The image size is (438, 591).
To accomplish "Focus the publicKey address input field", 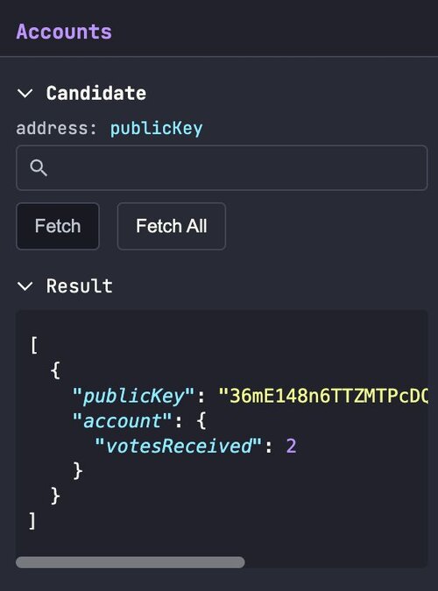I will coord(222,168).
